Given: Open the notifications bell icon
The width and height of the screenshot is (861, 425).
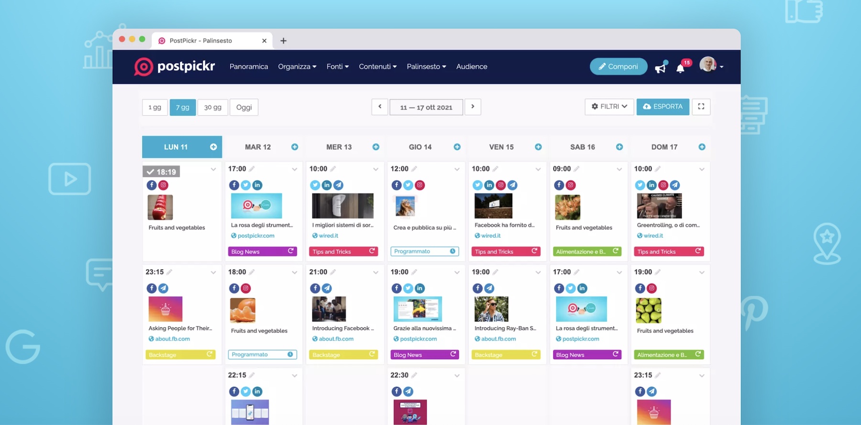Looking at the screenshot, I should pos(680,68).
